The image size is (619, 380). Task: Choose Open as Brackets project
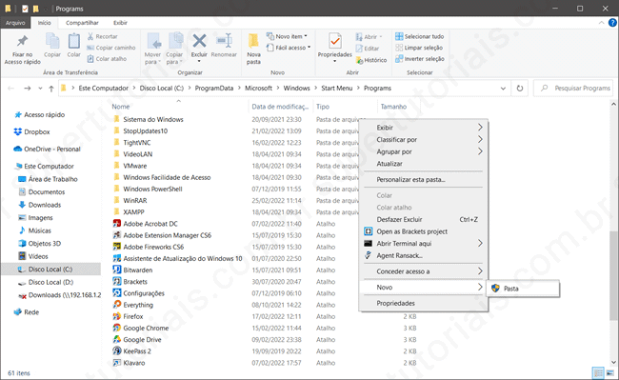click(423, 231)
